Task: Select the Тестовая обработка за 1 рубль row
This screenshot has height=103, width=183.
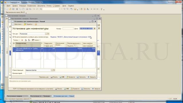Action: click(54, 49)
